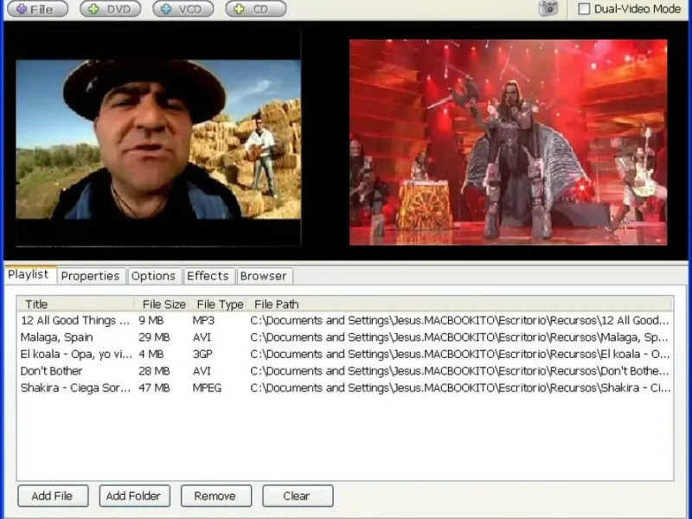Select the right concert video pane
This screenshot has height=519, width=692.
(508, 142)
